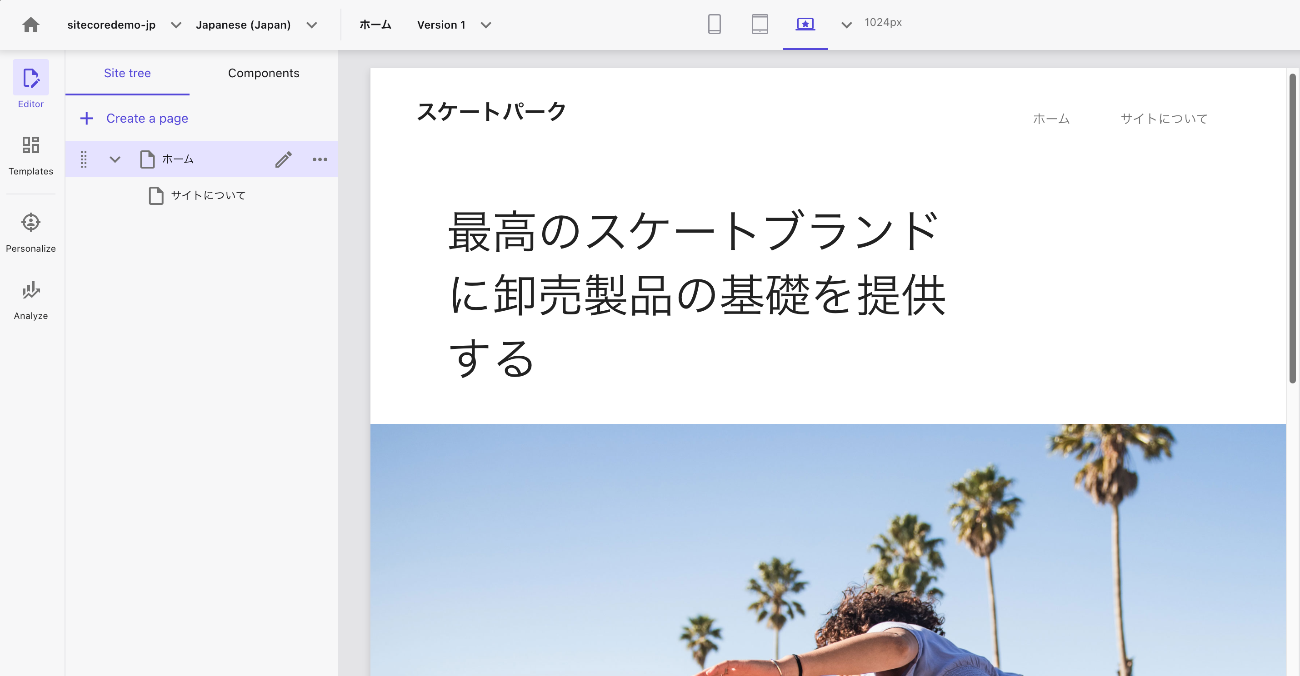The width and height of the screenshot is (1300, 676).
Task: Open the Editor section in sidebar
Action: [x=31, y=84]
